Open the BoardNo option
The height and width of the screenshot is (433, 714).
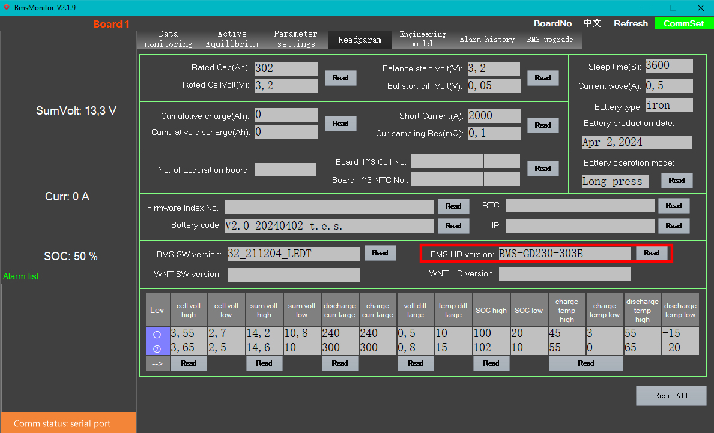(552, 23)
